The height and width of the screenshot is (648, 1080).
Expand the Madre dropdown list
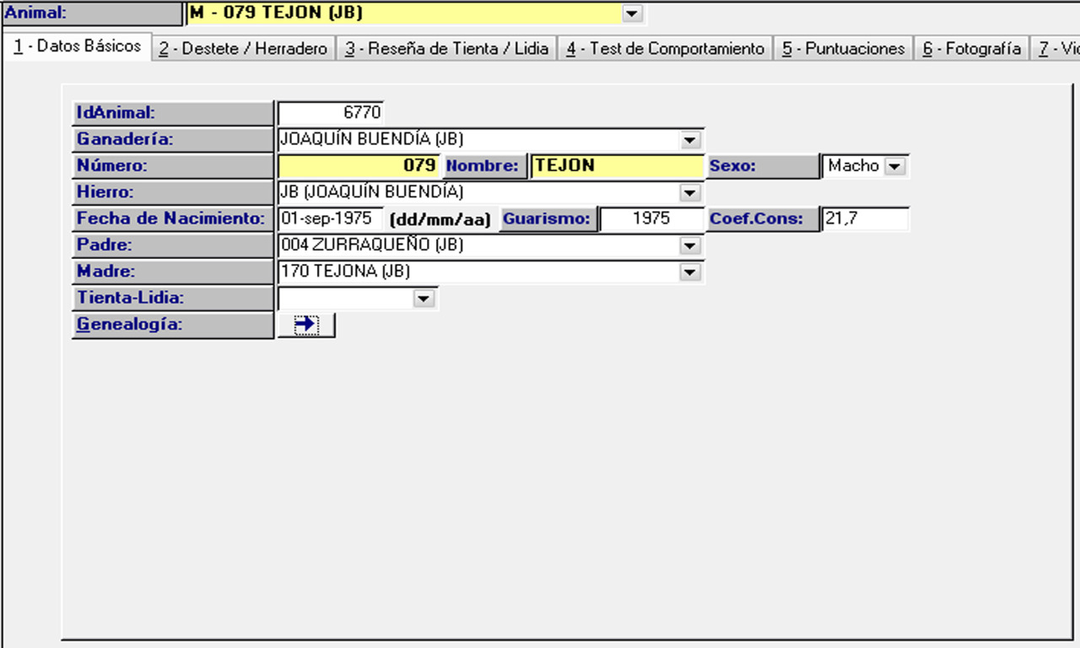click(689, 272)
